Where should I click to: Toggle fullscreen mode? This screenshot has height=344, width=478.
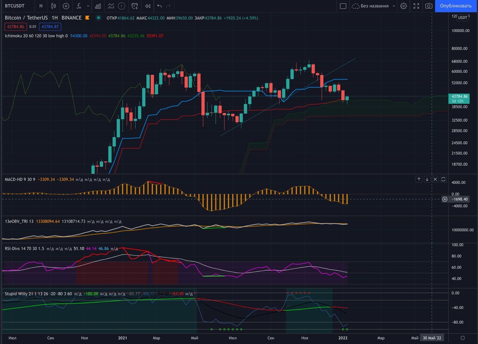point(416,6)
